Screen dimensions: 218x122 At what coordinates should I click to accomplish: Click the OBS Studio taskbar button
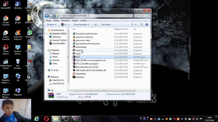click(x=66, y=119)
